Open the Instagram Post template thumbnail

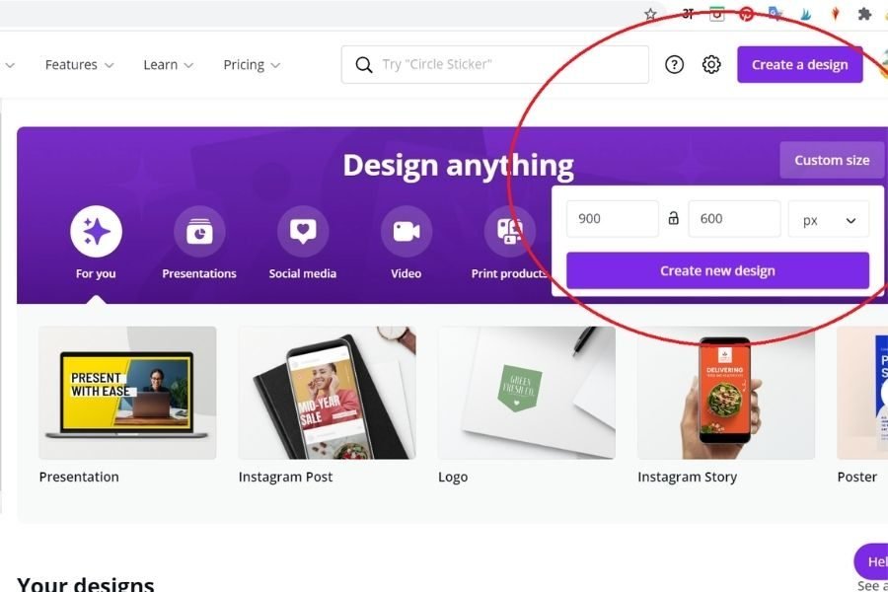point(327,393)
